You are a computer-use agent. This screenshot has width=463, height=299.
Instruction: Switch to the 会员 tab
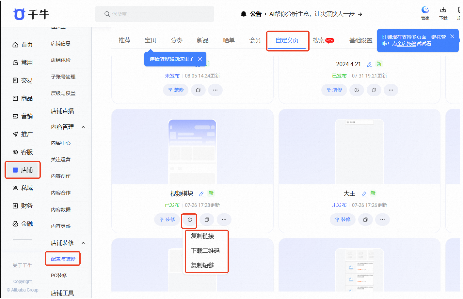pos(255,40)
